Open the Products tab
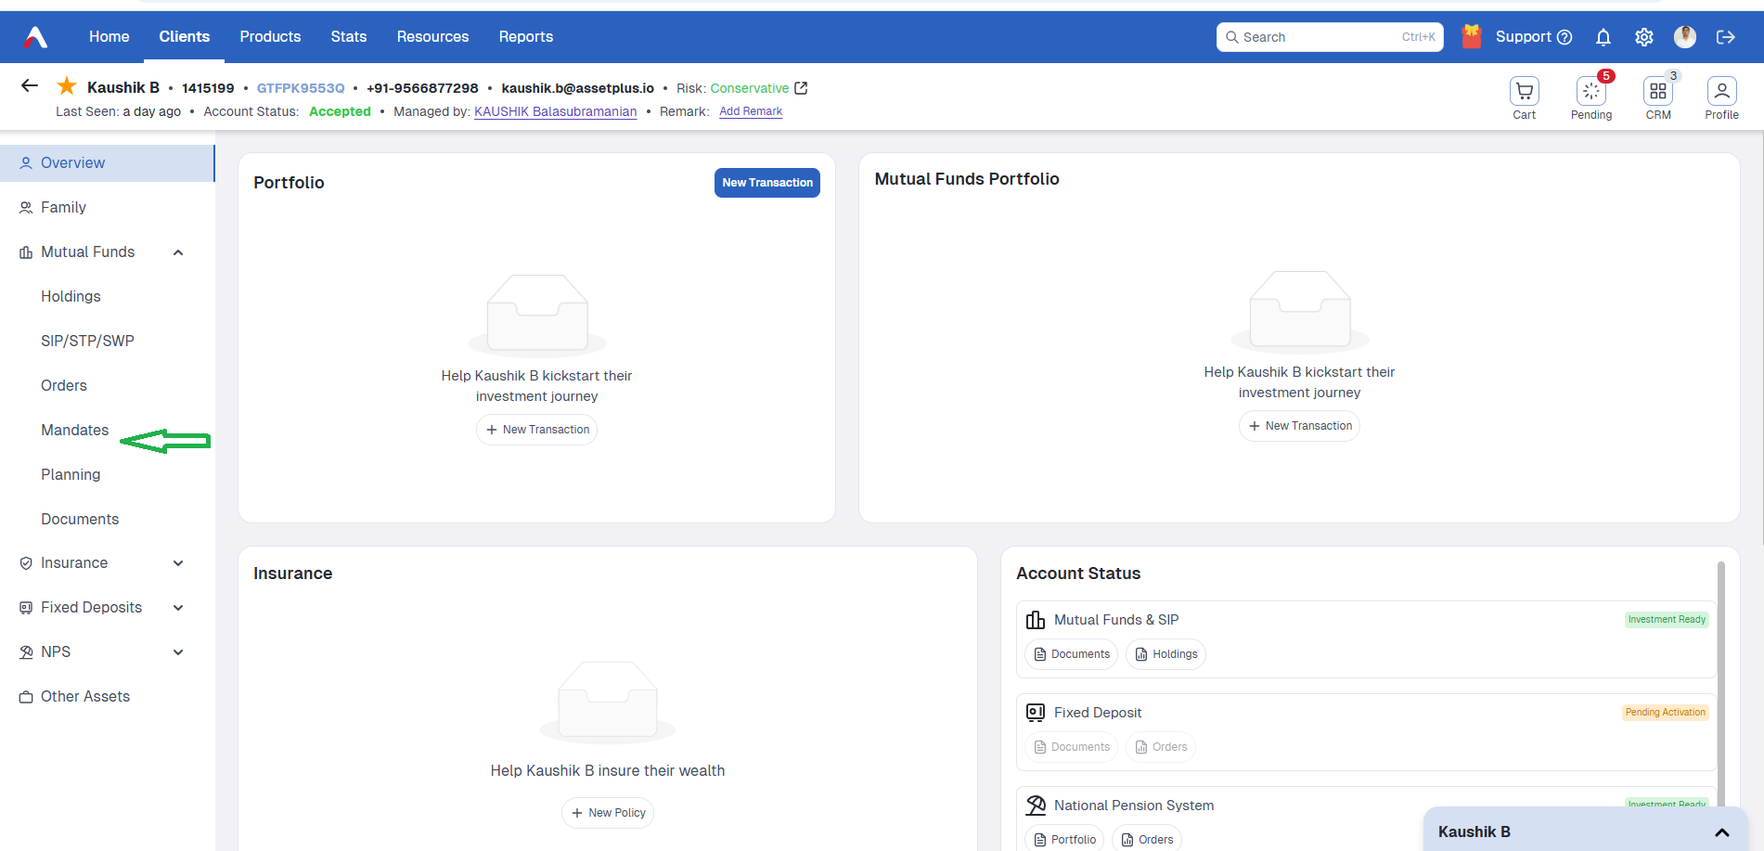 point(270,37)
